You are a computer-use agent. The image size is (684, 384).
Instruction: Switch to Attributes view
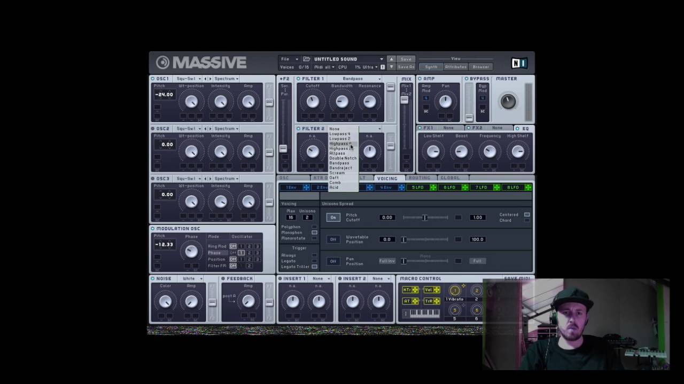point(455,67)
